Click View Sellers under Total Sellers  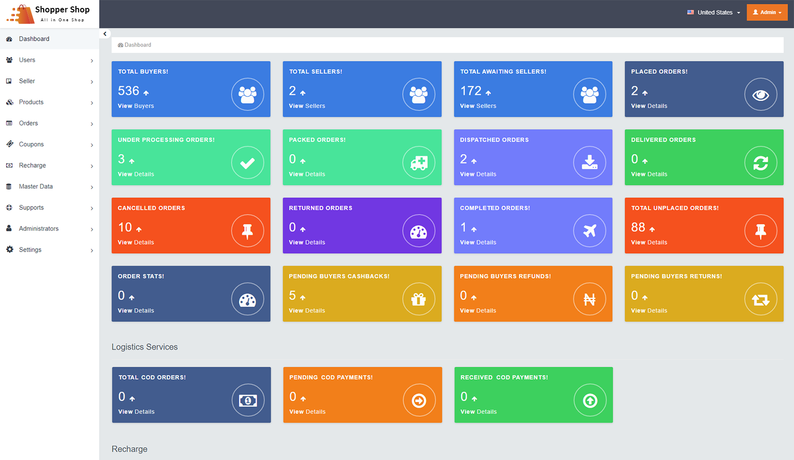307,106
